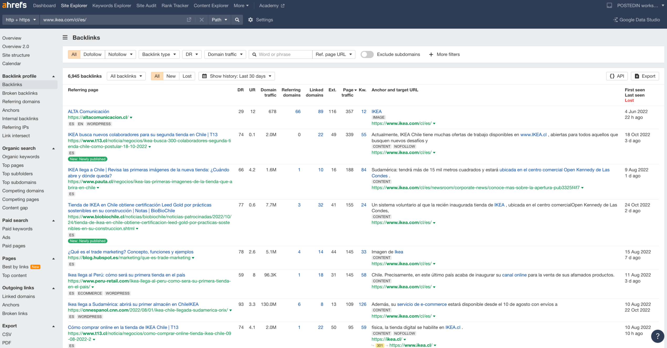Viewport: 667px width, 348px height.
Task: Open blog.hubspot.es trade marketing URL
Action: [129, 258]
